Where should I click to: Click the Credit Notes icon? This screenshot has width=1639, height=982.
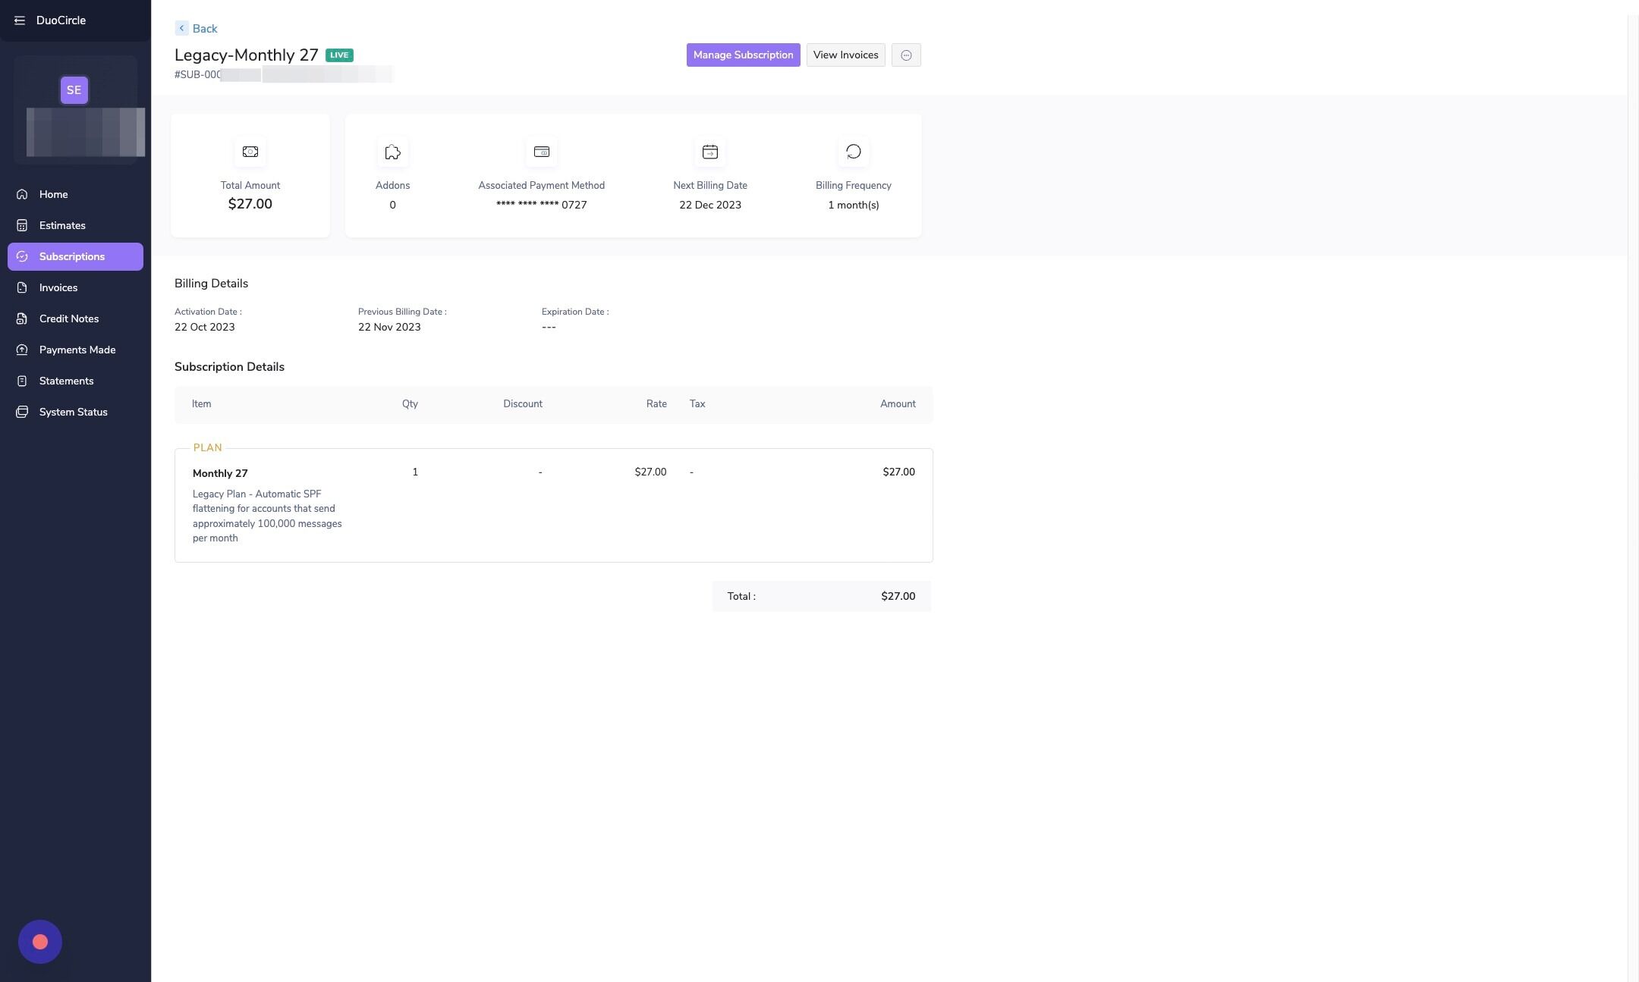tap(22, 318)
